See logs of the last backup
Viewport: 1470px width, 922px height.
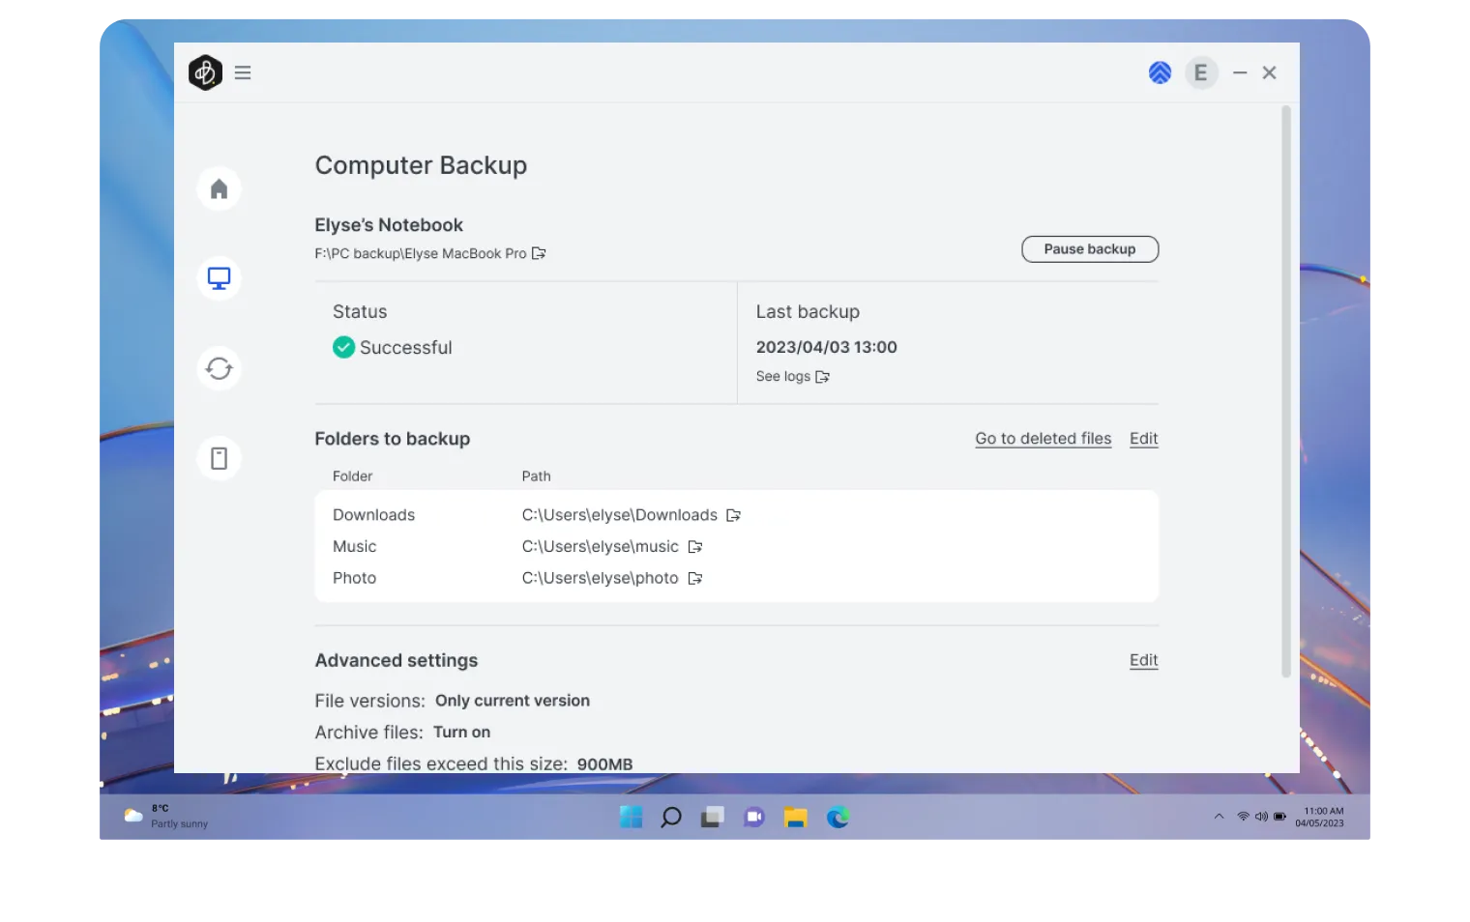pos(791,376)
